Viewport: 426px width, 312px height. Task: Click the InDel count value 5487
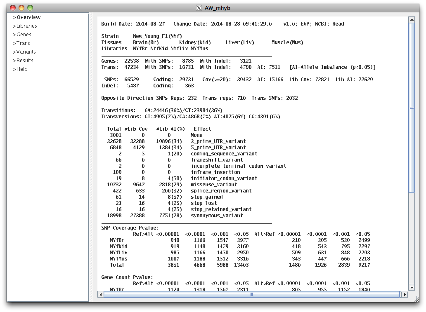point(133,86)
